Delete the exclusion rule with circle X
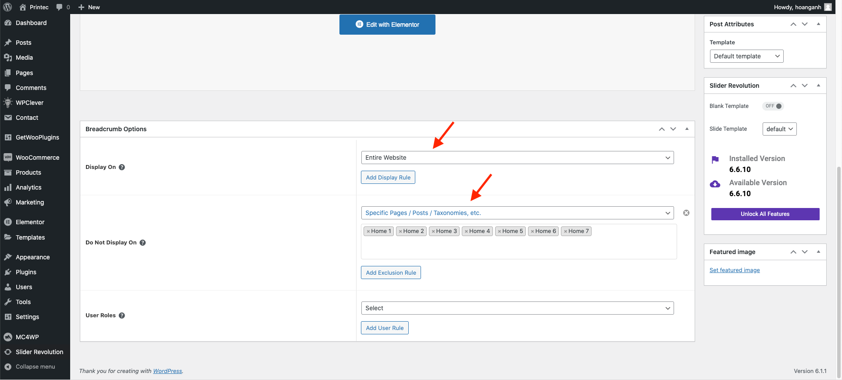 [x=686, y=213]
